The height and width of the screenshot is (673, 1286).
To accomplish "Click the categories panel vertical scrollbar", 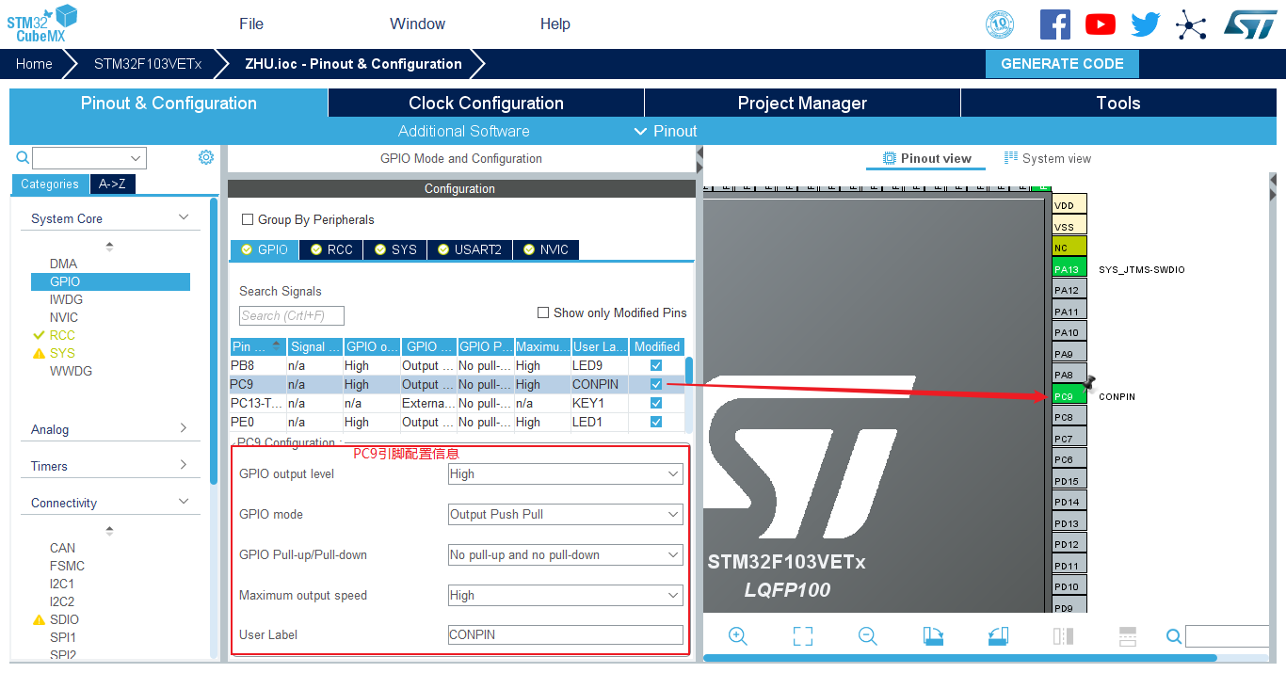I will pos(215,339).
